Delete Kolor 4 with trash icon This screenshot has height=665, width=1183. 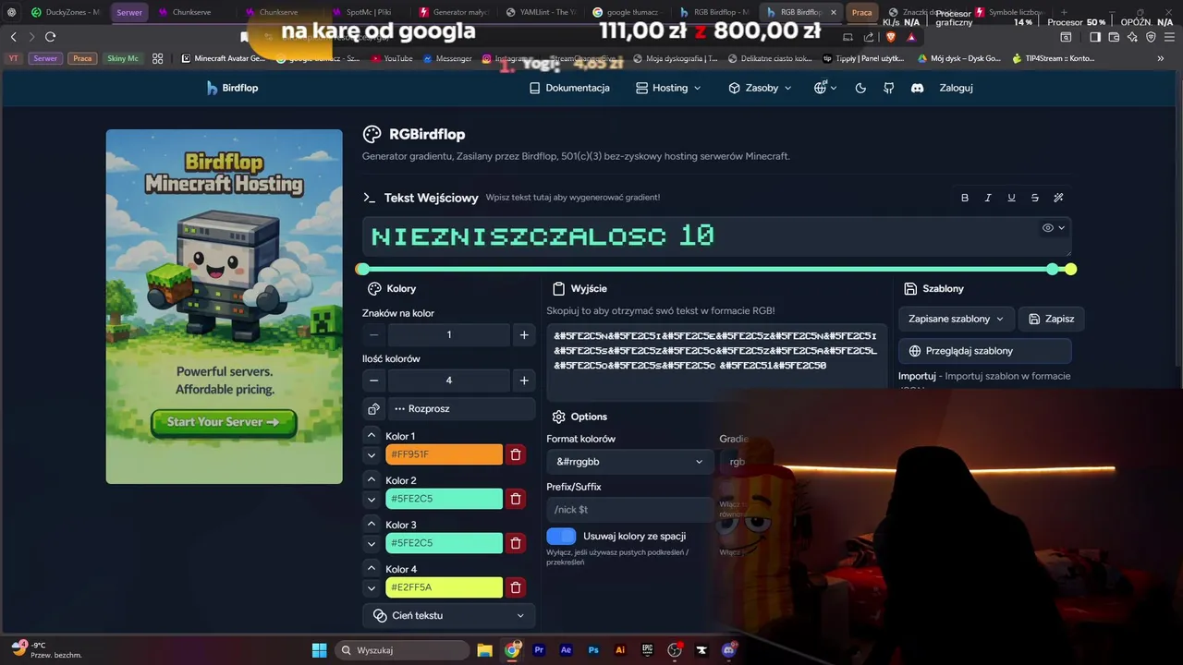pyautogui.click(x=516, y=587)
